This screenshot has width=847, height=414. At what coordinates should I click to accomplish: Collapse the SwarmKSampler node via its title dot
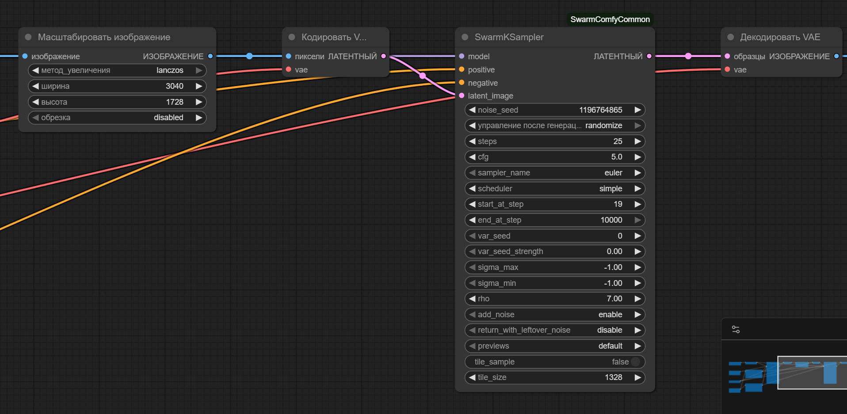click(x=465, y=37)
